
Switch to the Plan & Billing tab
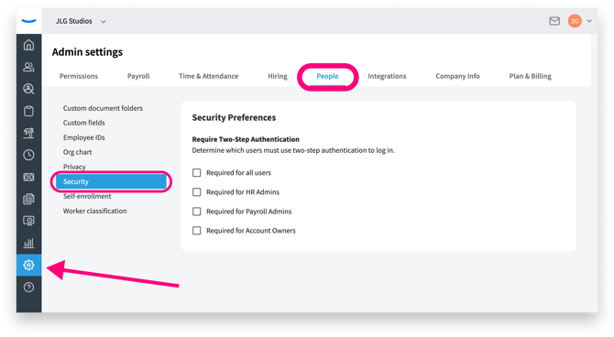pos(531,76)
